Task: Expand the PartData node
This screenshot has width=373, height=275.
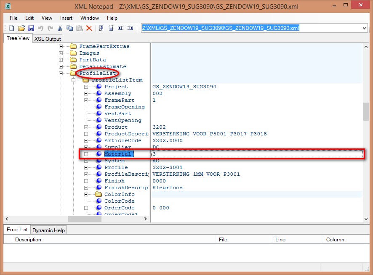Action: 61,60
